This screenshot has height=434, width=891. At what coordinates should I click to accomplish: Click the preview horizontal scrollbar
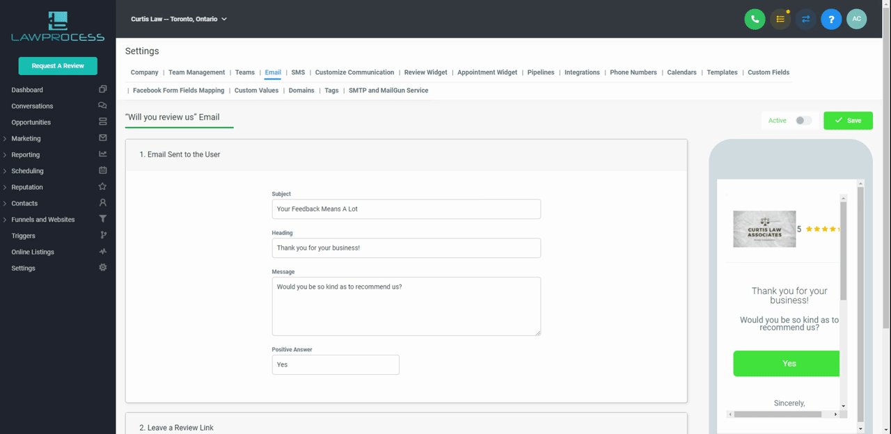click(778, 414)
